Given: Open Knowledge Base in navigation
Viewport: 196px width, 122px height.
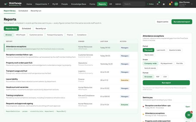Looking at the screenshot, I should [79, 4].
